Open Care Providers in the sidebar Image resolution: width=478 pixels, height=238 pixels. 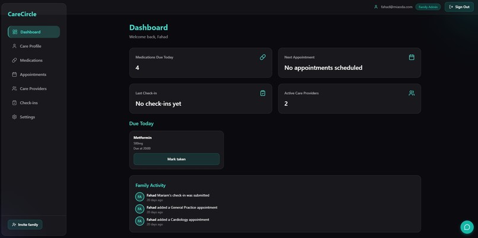pos(34,89)
